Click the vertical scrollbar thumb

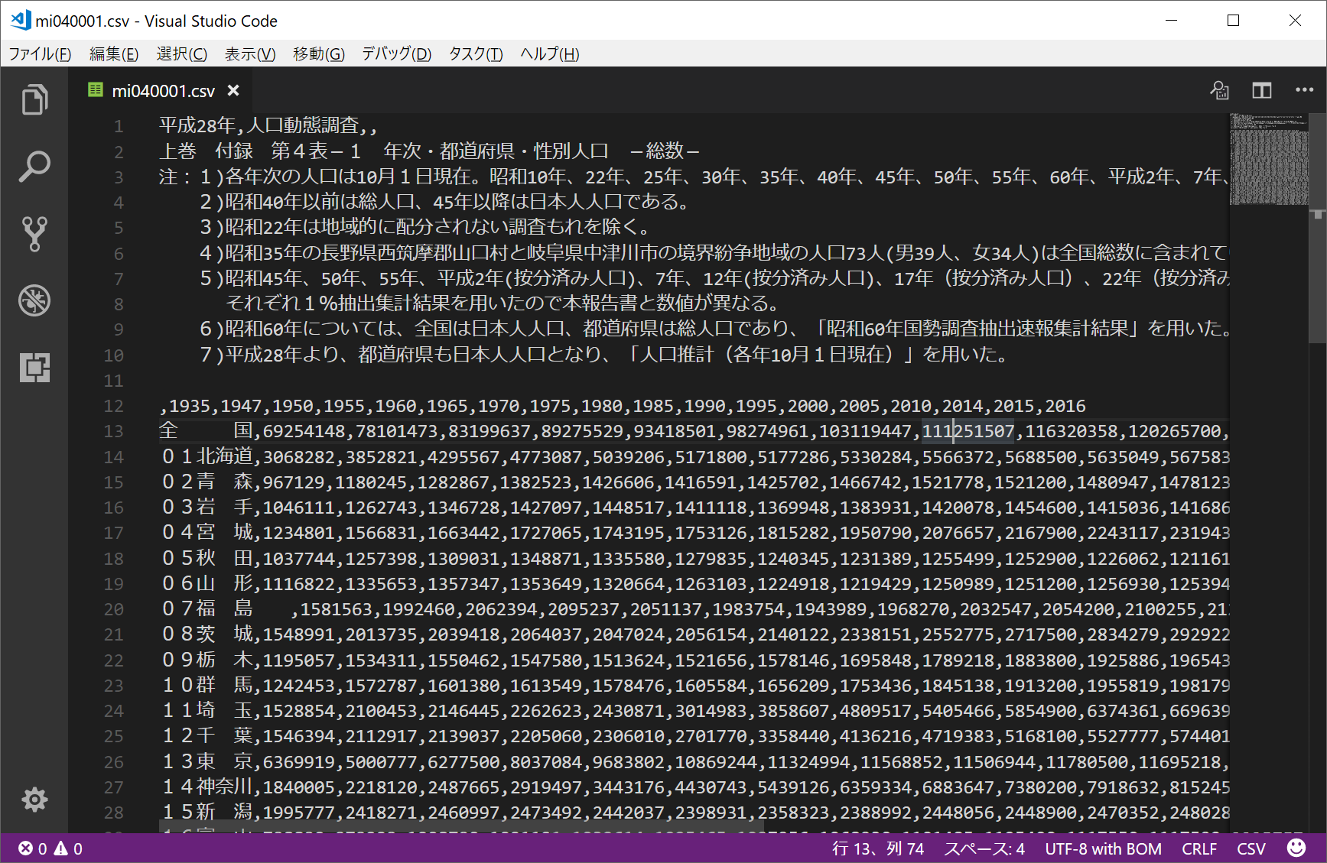tap(1317, 228)
